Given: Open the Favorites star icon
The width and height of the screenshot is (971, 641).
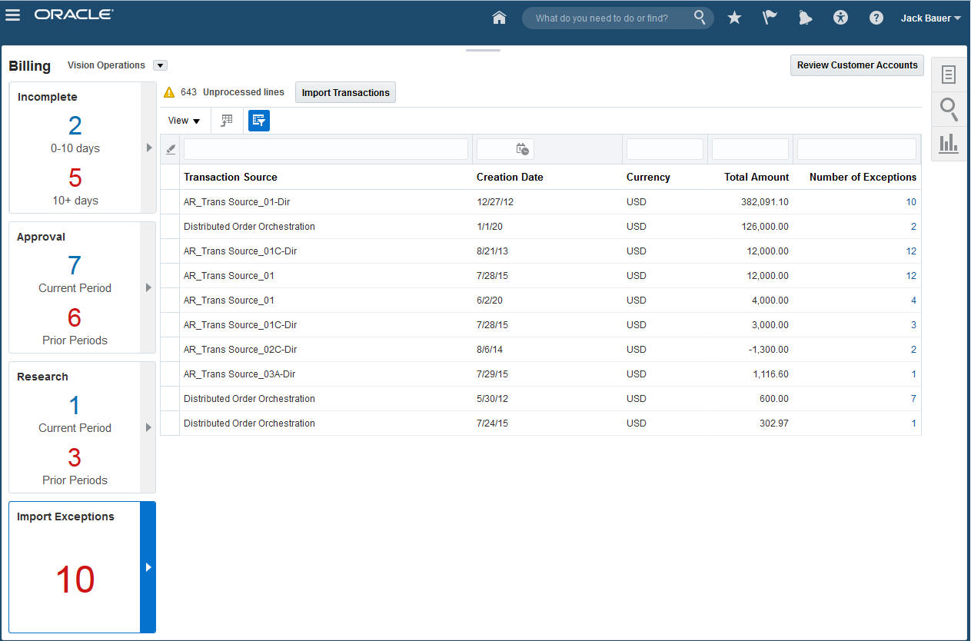Looking at the screenshot, I should 734,18.
